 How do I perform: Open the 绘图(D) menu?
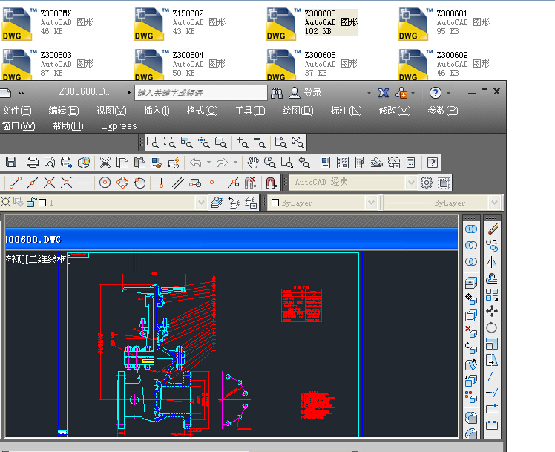pos(298,111)
